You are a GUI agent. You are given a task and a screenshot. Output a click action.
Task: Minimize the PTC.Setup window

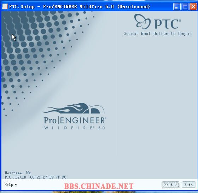177,7
